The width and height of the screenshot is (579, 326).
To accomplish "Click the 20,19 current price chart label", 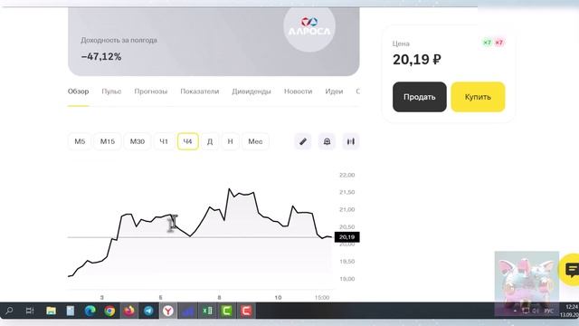I will (346, 237).
